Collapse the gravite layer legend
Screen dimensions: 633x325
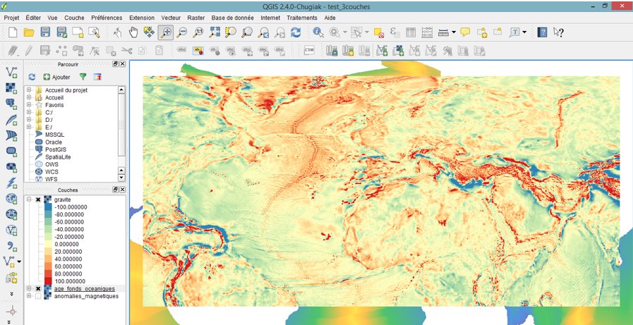pyautogui.click(x=29, y=200)
